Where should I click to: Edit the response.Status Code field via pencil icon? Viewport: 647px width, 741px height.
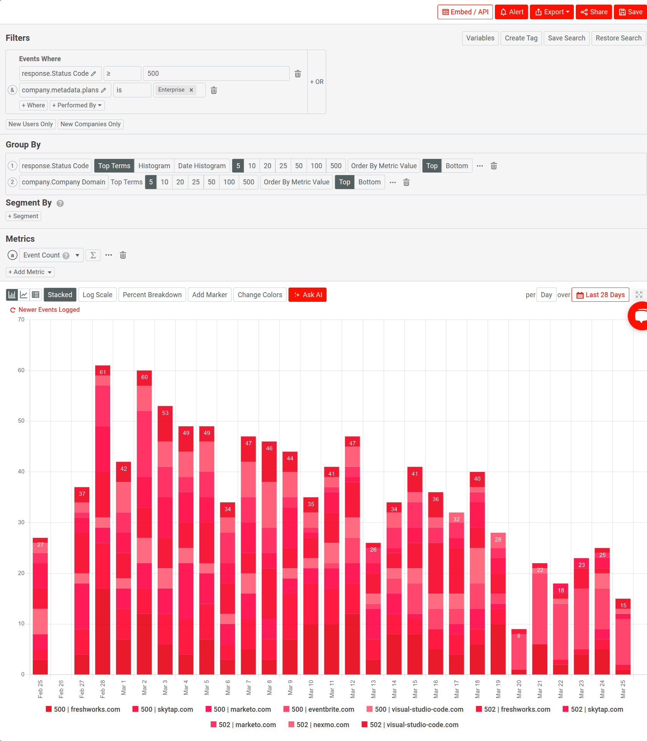[94, 73]
